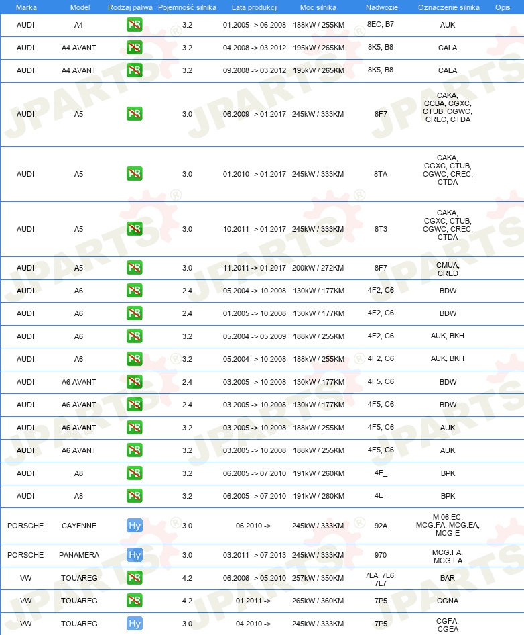Click the power value '257kW / 350KM'

pyautogui.click(x=318, y=578)
